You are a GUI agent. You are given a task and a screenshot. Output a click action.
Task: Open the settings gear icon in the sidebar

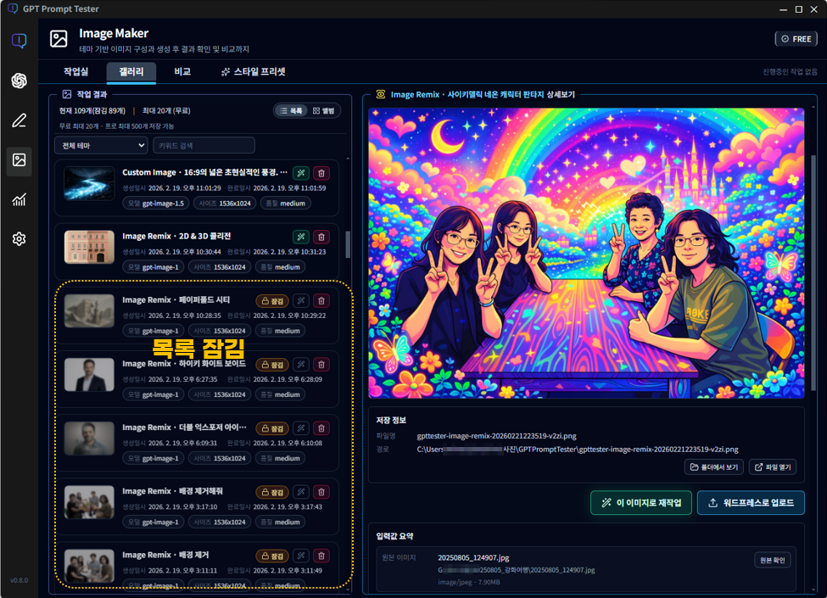coord(19,239)
